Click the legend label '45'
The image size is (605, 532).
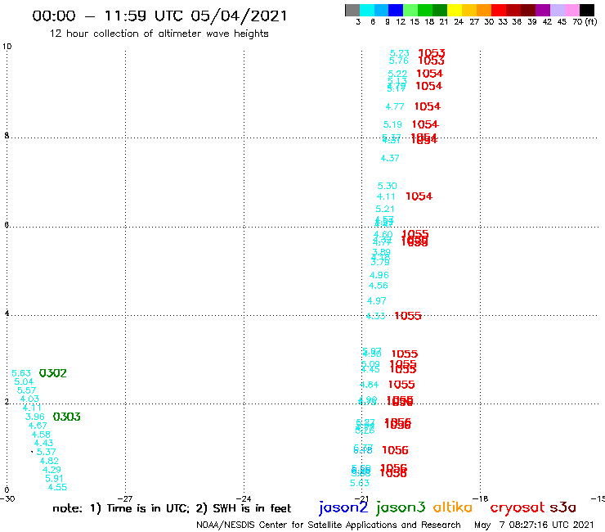562,21
